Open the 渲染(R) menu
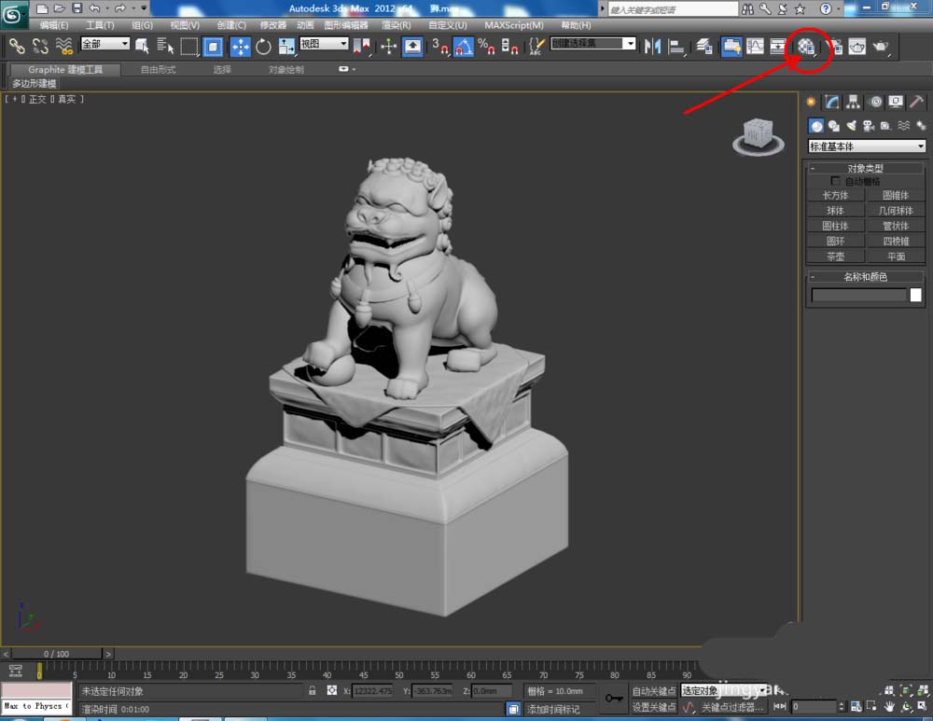The height and width of the screenshot is (721, 933). pyautogui.click(x=396, y=25)
